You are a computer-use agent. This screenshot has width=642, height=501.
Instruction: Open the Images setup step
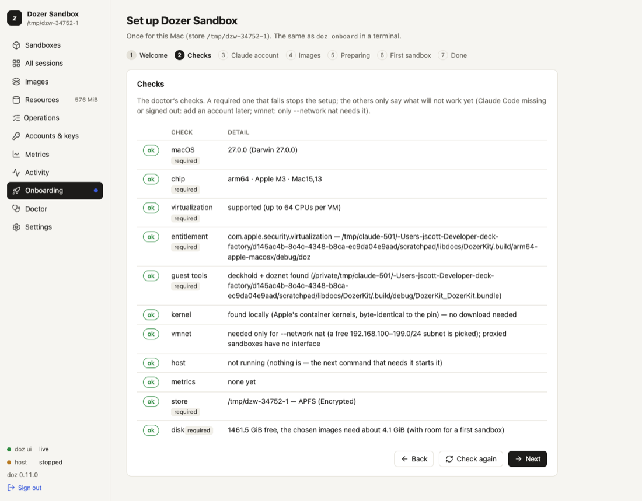303,55
